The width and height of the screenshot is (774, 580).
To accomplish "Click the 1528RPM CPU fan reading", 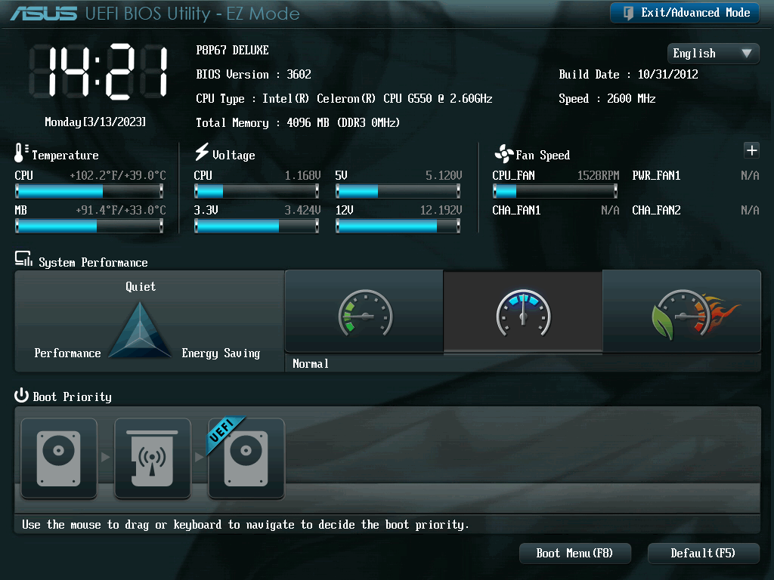I will [x=599, y=175].
